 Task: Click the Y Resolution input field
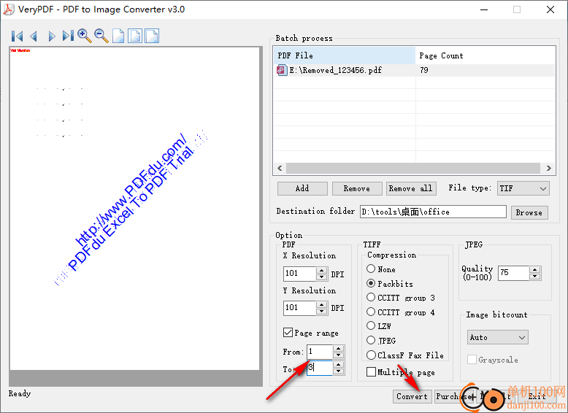click(300, 308)
